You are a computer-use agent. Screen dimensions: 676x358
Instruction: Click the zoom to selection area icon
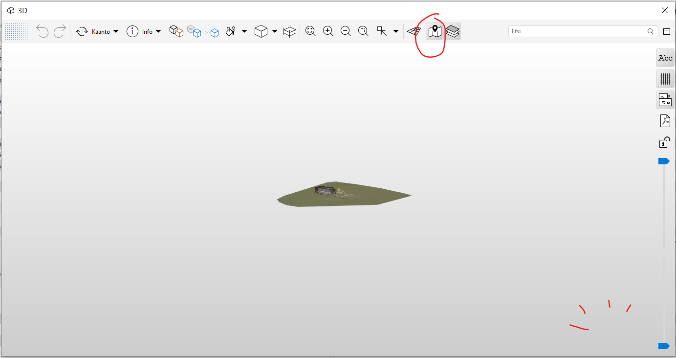(x=363, y=31)
